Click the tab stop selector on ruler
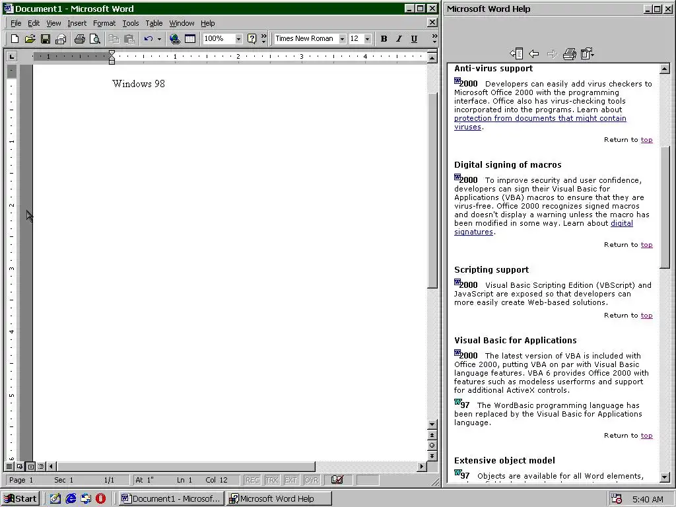Image resolution: width=676 pixels, height=507 pixels. pos(12,56)
